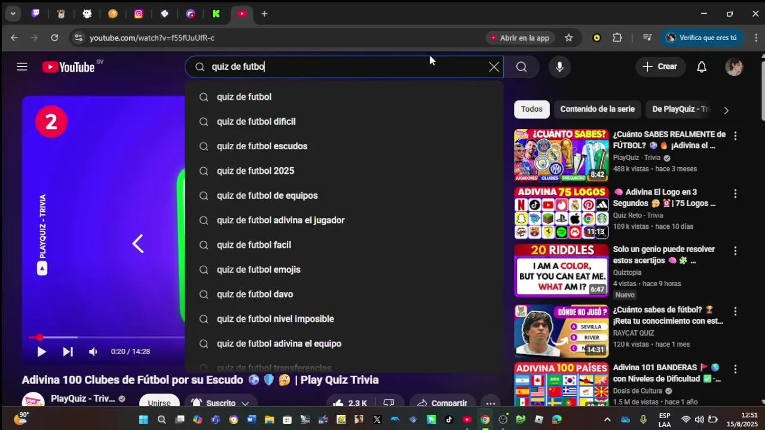Show hidden system tray icons
Screen dimensions: 765x430
(x=607, y=420)
